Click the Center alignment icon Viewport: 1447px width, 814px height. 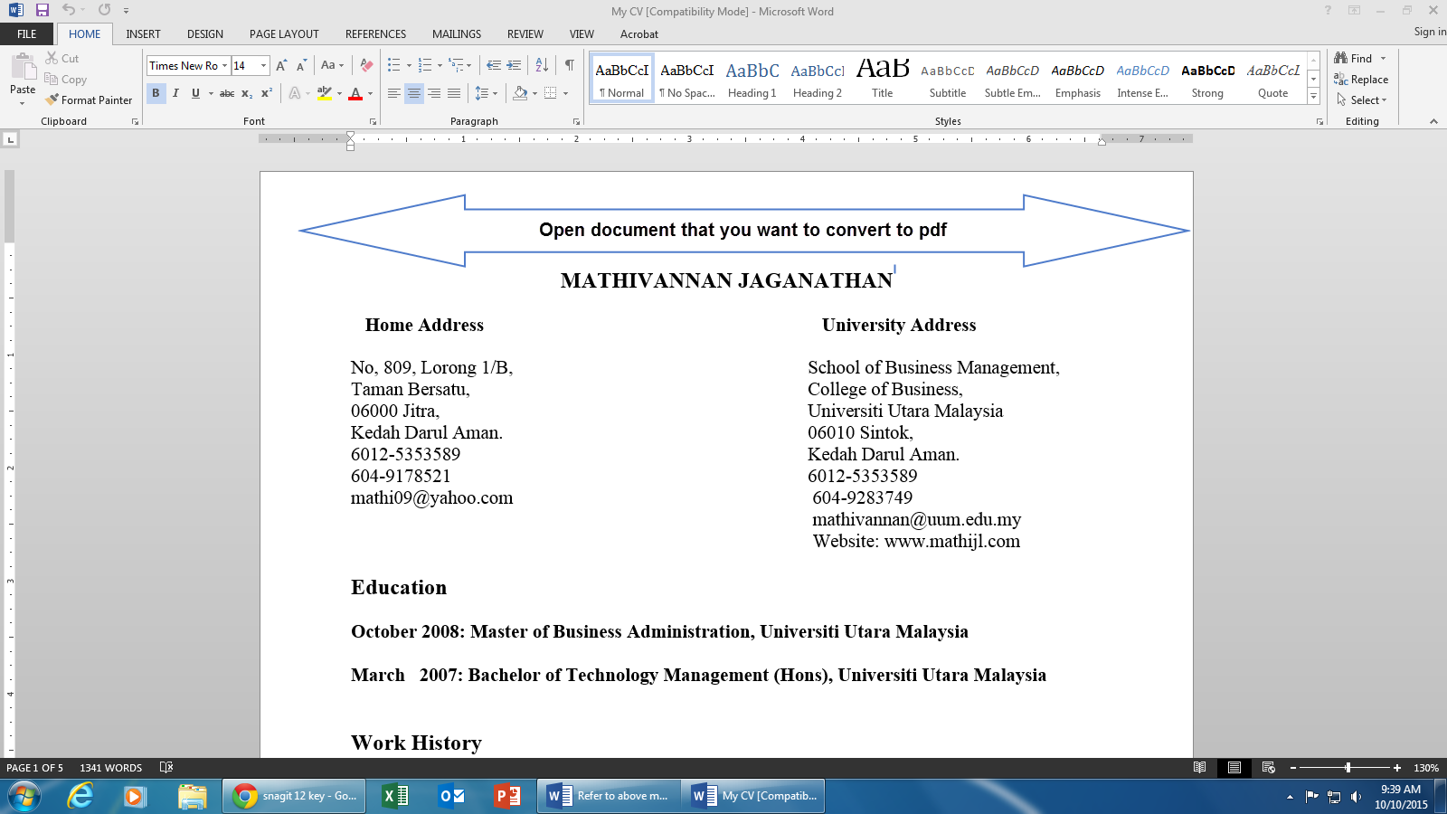[x=413, y=92]
